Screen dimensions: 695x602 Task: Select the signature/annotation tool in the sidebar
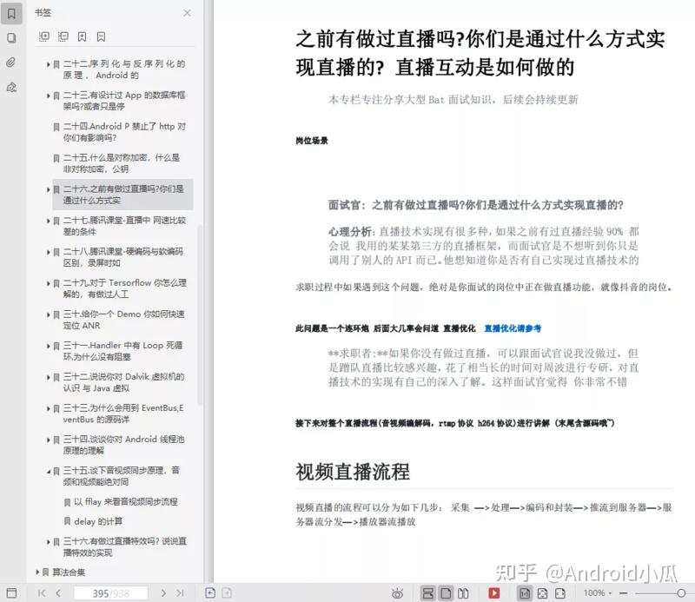pyautogui.click(x=10, y=87)
